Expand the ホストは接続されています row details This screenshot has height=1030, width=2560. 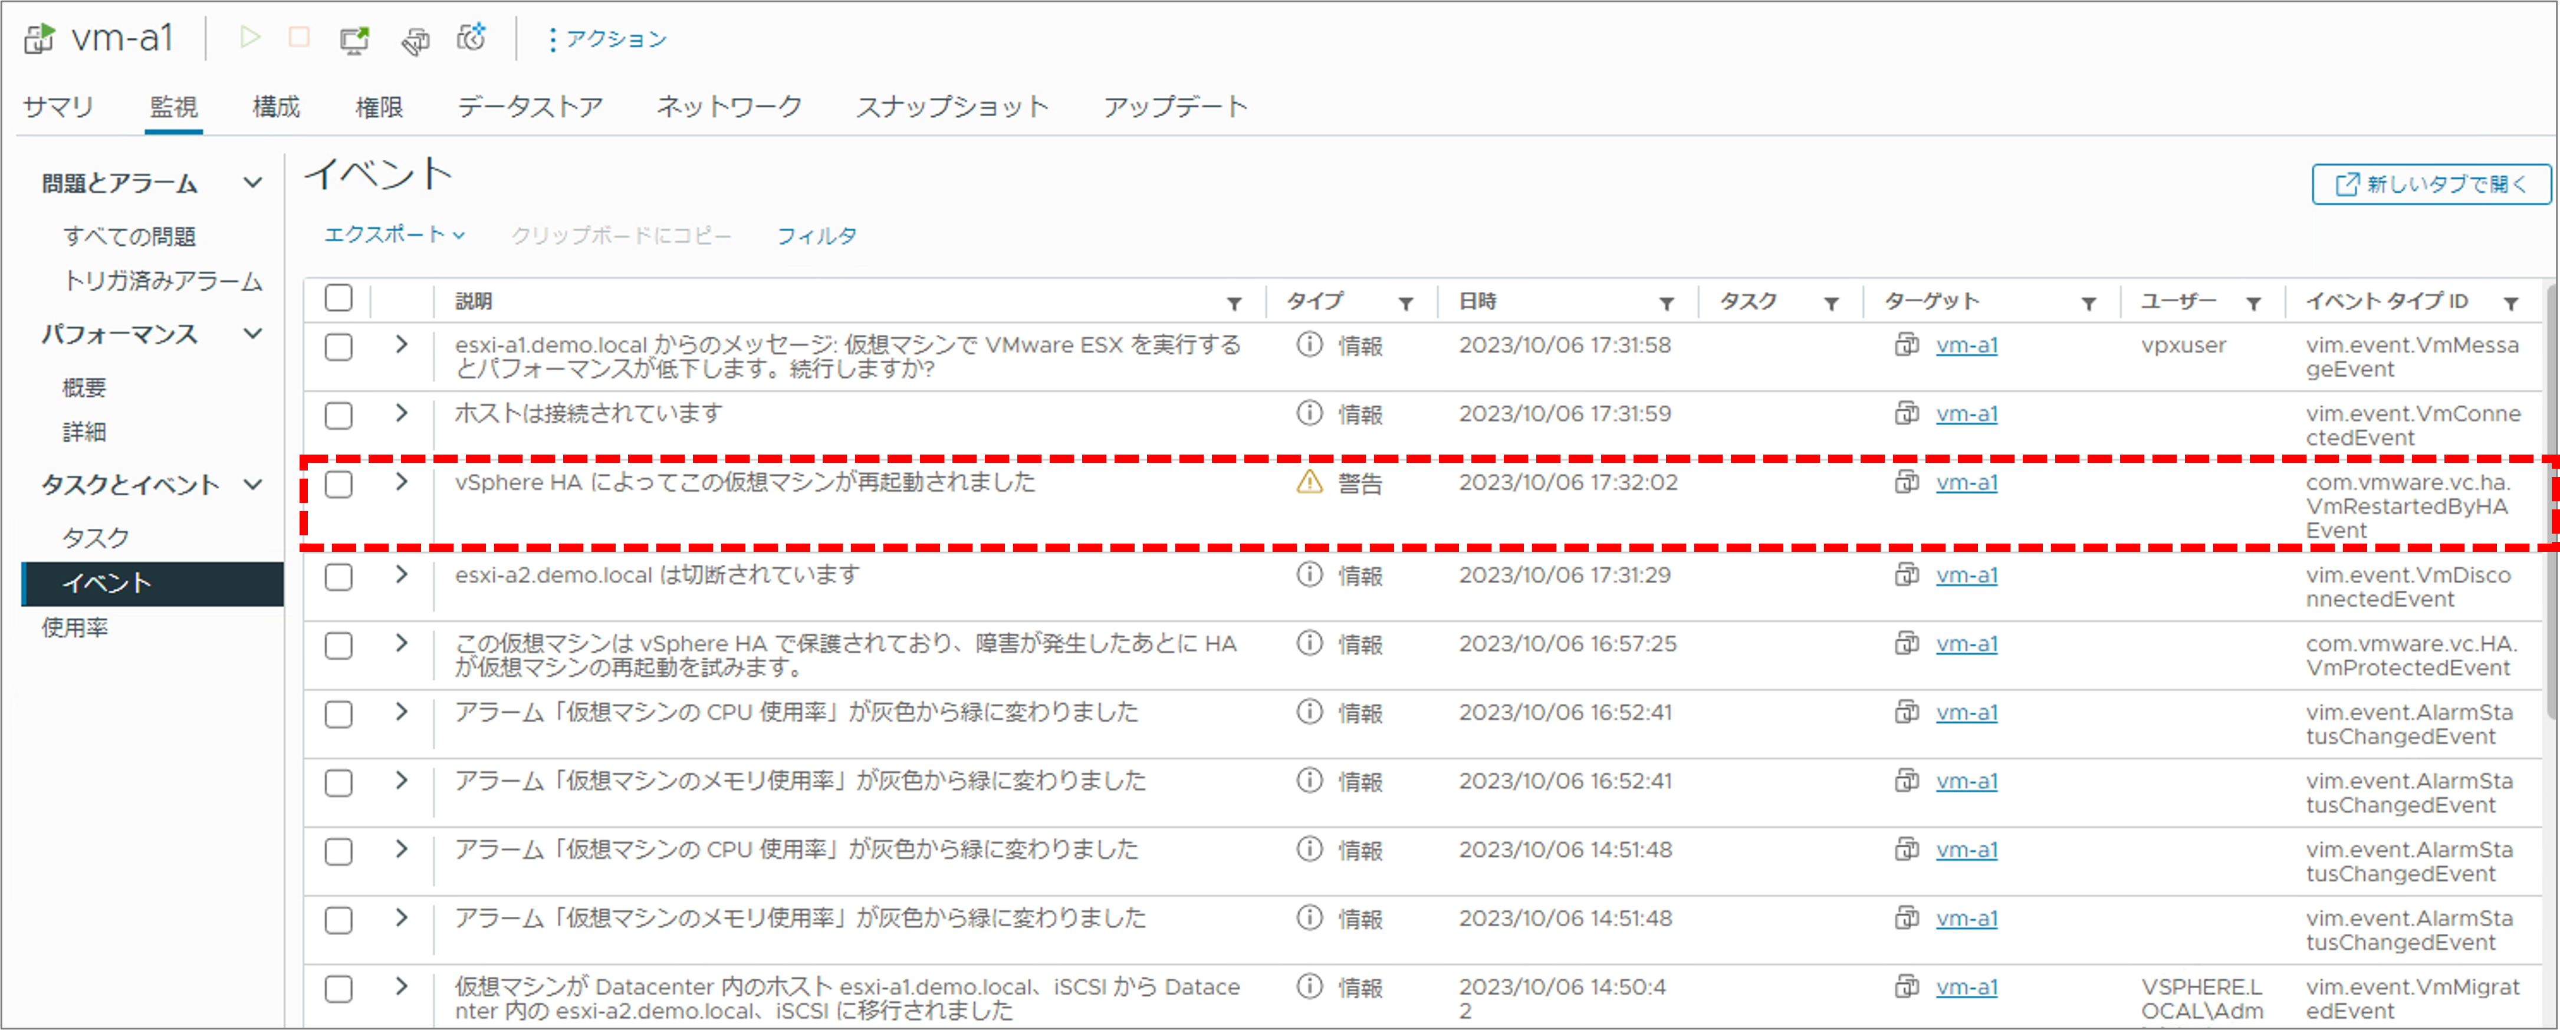tap(402, 413)
